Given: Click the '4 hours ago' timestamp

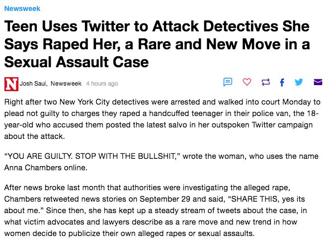Looking at the screenshot, I should point(102,84).
